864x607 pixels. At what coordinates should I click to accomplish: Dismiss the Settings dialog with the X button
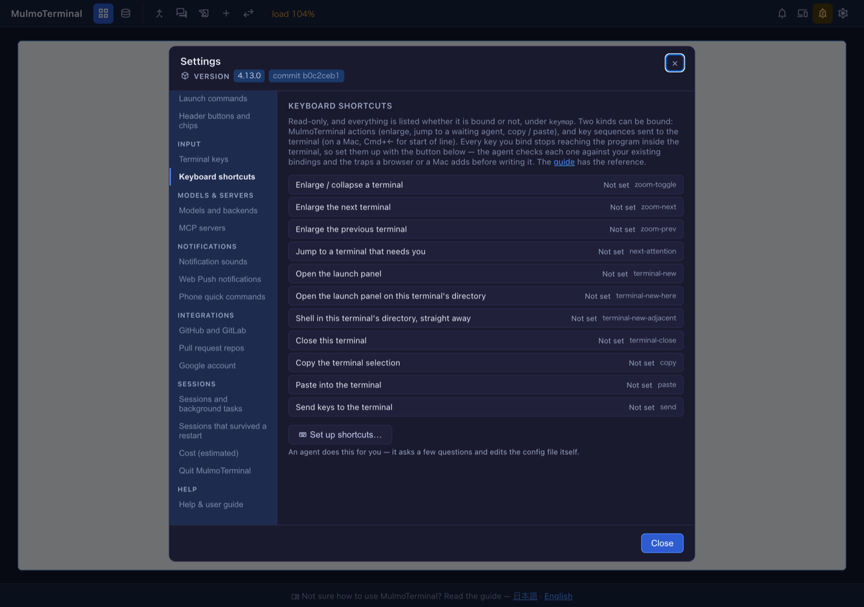(x=675, y=63)
